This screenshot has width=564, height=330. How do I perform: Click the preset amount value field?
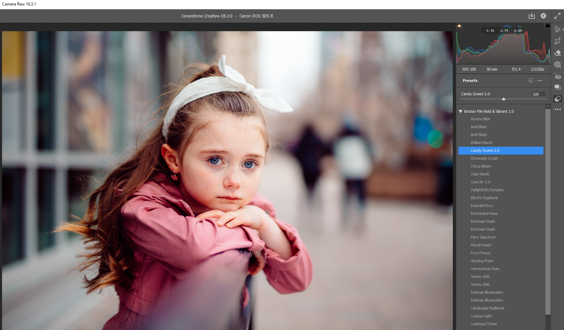coord(538,94)
